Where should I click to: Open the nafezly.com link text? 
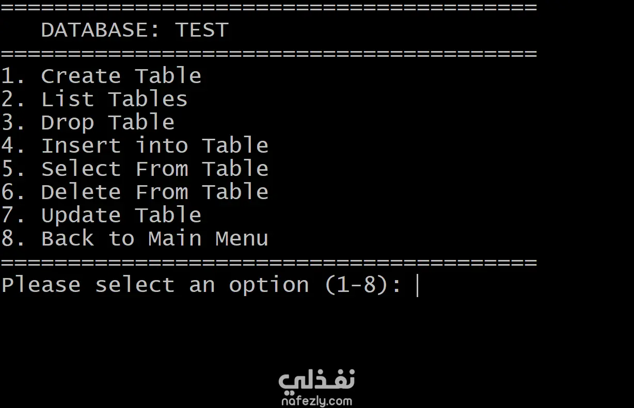click(x=316, y=401)
